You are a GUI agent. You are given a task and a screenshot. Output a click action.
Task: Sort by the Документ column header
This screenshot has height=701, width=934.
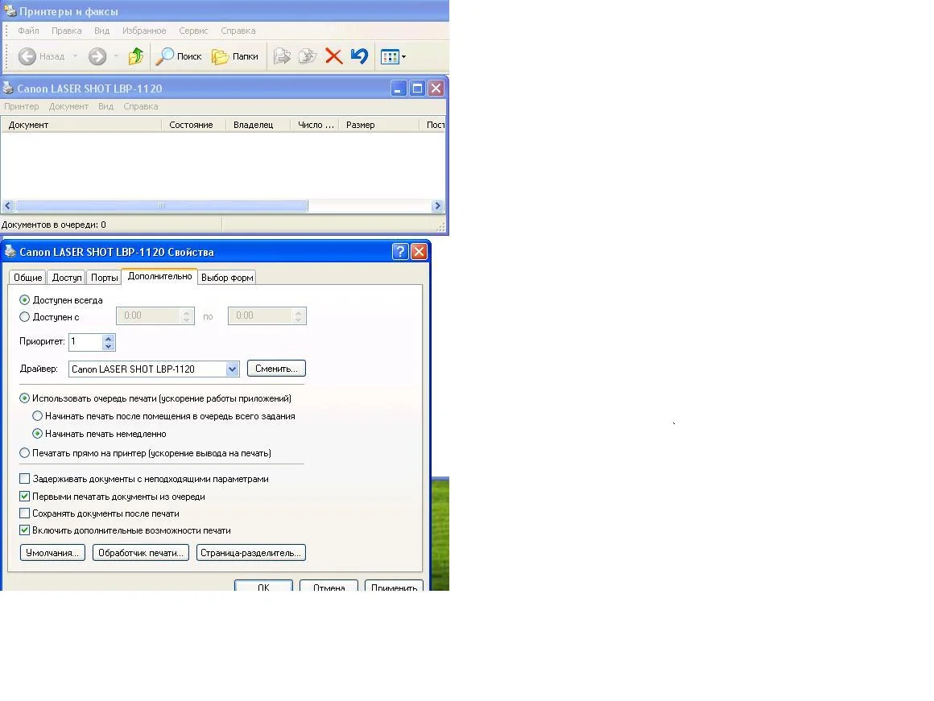pos(81,125)
